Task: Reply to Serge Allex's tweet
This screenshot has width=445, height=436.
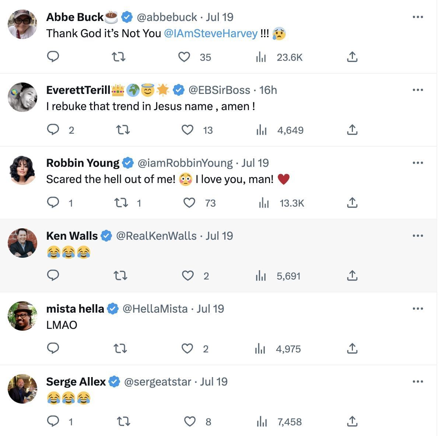Action: tap(53, 421)
